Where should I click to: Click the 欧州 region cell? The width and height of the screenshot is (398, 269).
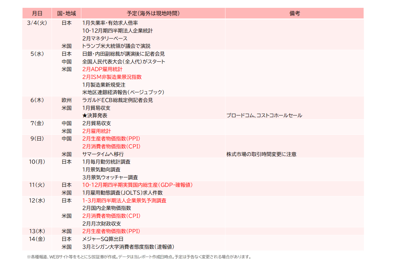click(67, 100)
